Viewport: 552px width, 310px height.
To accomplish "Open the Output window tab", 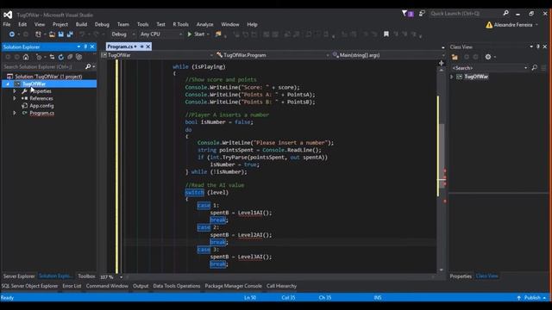I will point(141,286).
